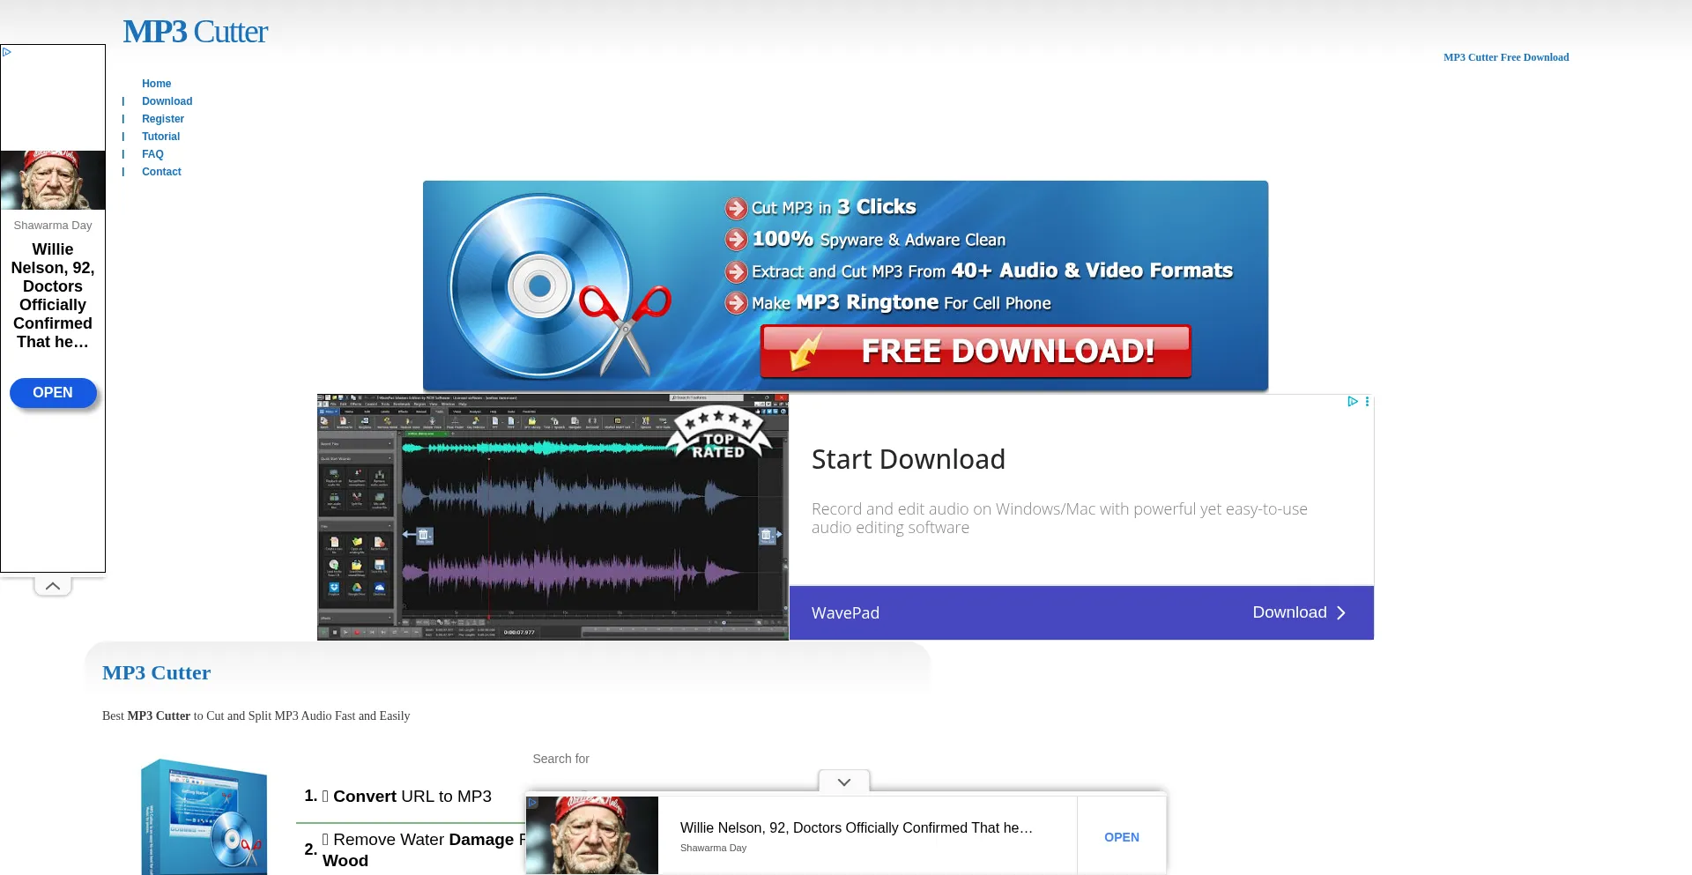1692x875 pixels.
Task: Open the Contact menu link
Action: tap(161, 172)
